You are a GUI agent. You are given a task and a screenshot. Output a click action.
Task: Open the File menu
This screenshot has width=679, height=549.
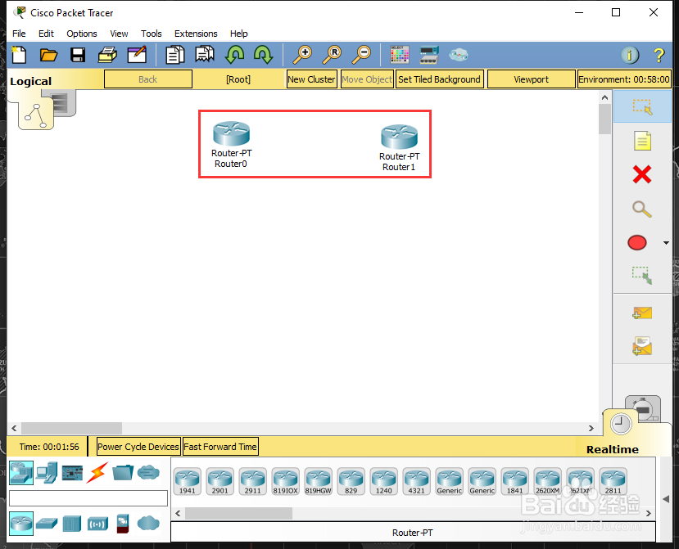click(19, 34)
